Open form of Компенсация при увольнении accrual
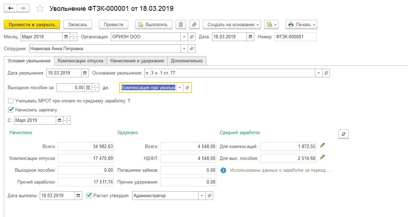This screenshot has width=408, height=217. click(187, 88)
